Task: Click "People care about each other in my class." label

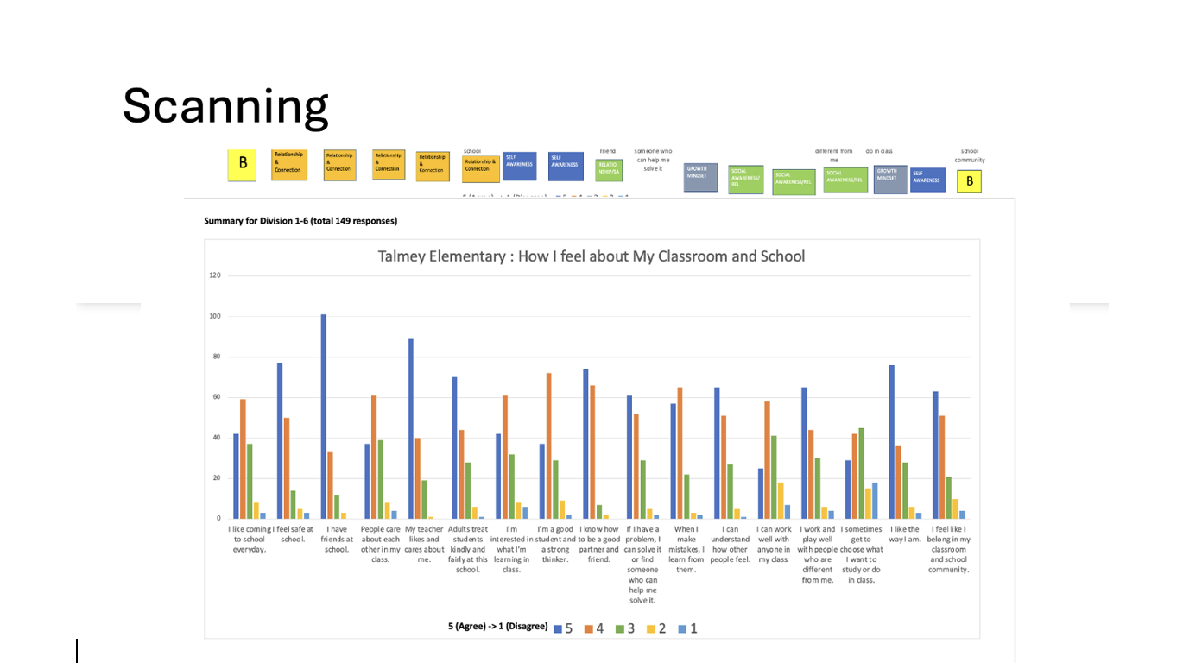Action: point(381,544)
